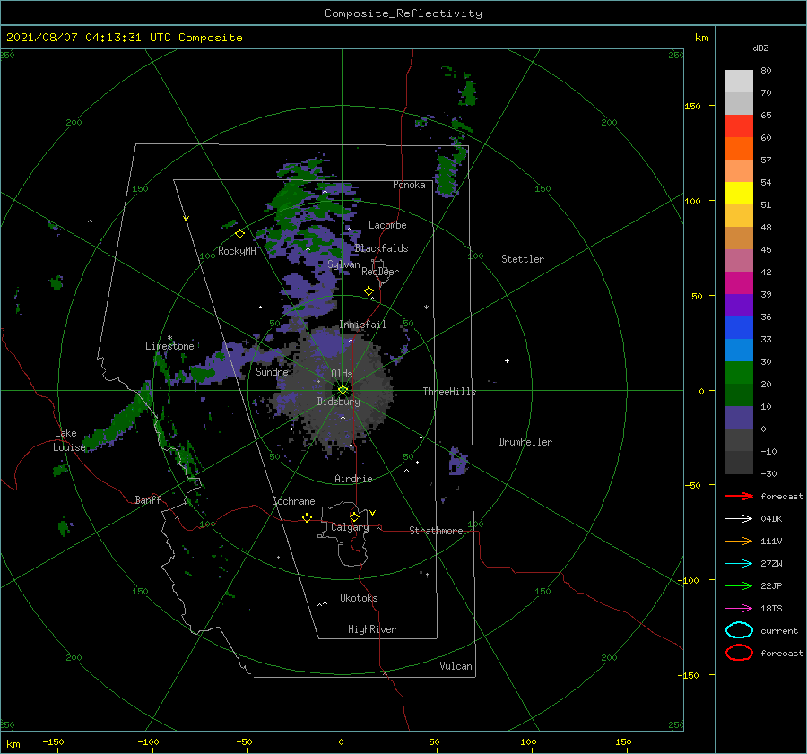Select the slate purple 0-10 dBZ swatch
Image resolution: width=807 pixels, height=754 pixels.
click(x=739, y=417)
